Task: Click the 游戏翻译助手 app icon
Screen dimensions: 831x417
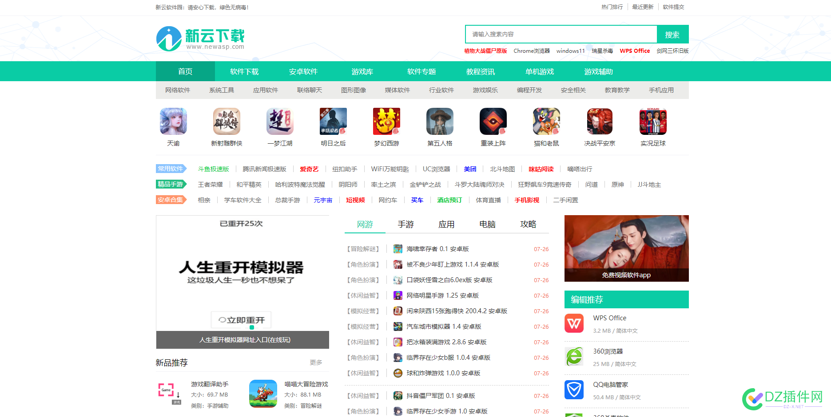Action: [x=170, y=393]
